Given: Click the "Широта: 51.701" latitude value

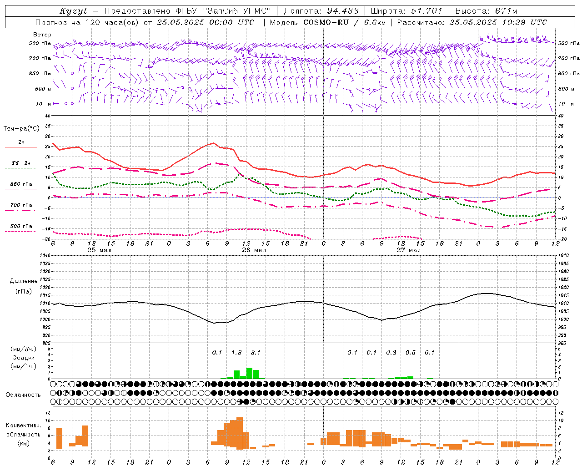Looking at the screenshot, I should pos(406,11).
